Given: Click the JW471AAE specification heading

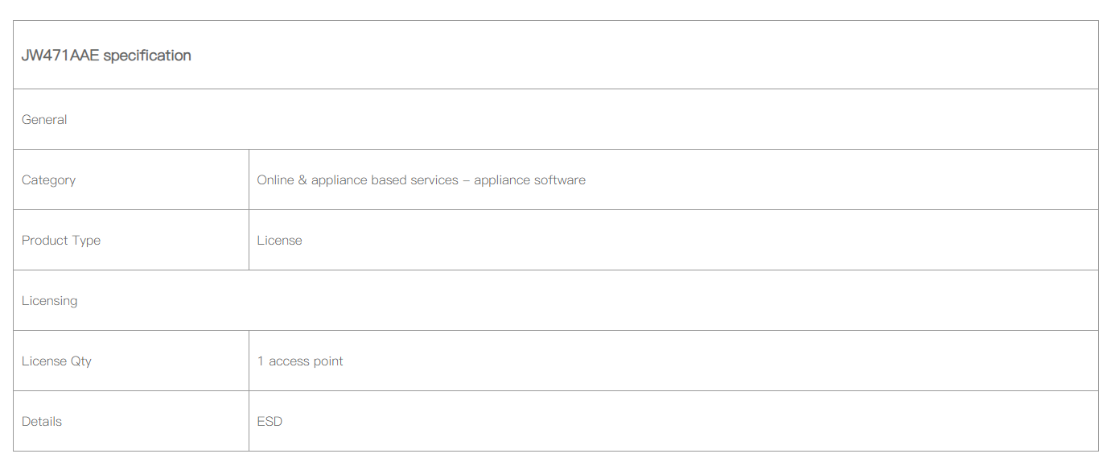Looking at the screenshot, I should pyautogui.click(x=106, y=56).
